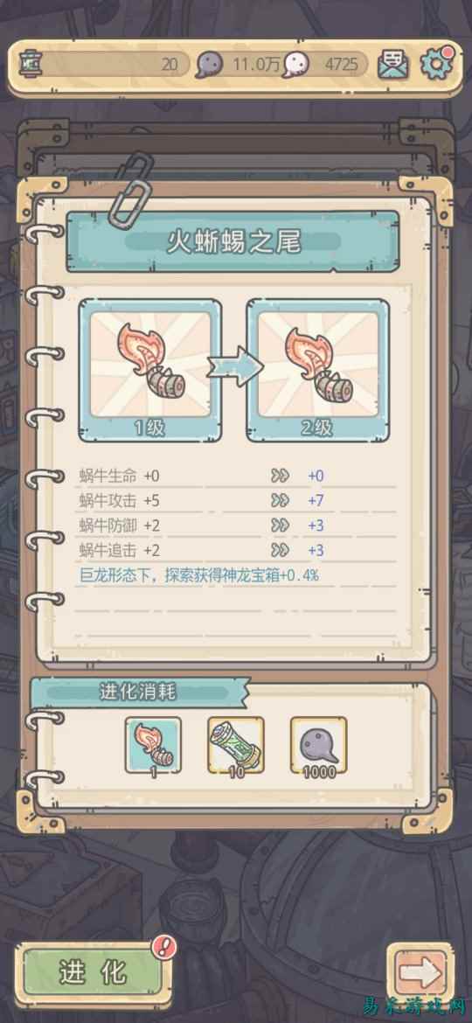
Task: Tap the dragon form bonus description text
Action: 198,575
